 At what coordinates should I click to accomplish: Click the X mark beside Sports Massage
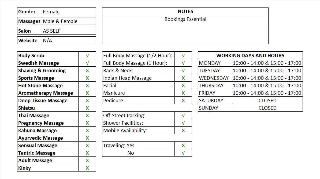87,78
